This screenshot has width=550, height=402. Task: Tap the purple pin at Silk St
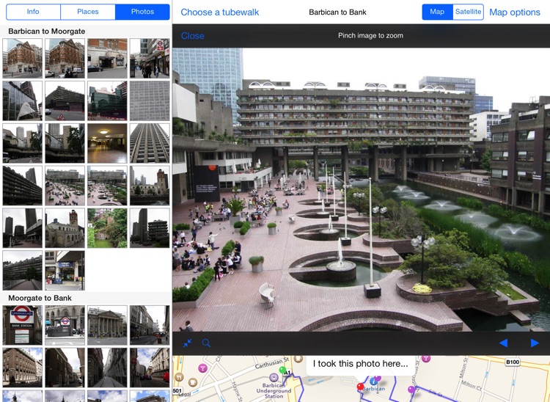click(x=411, y=390)
